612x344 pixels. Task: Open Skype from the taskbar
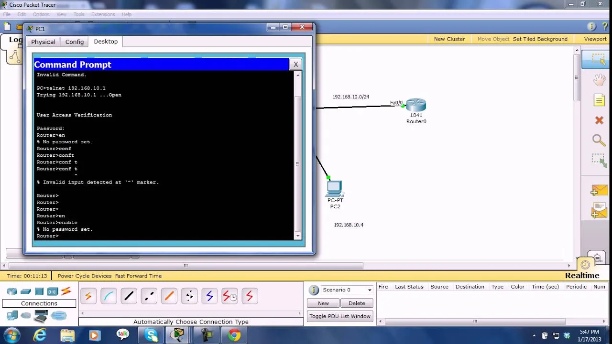(x=151, y=335)
